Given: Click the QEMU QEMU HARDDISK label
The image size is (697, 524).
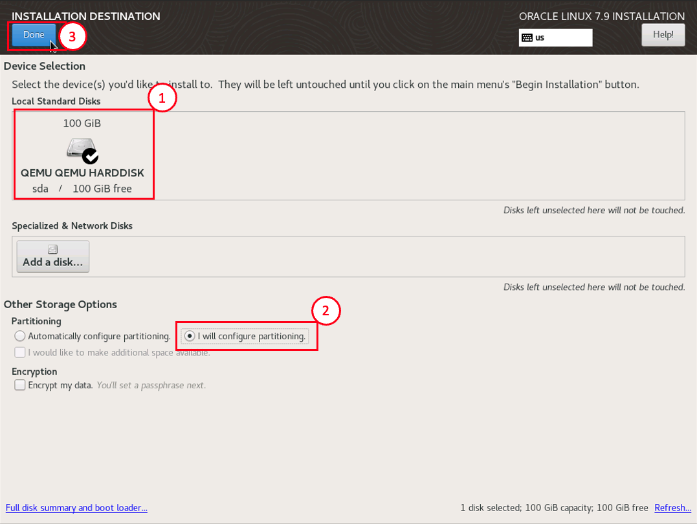Looking at the screenshot, I should [82, 173].
